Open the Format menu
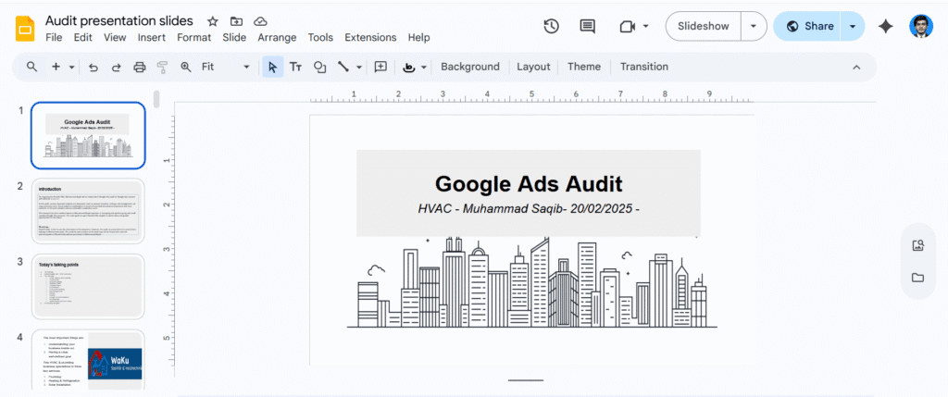 194,37
